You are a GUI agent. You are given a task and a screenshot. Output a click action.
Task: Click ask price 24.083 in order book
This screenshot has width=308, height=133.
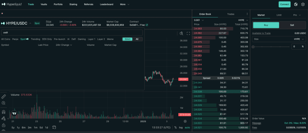coord(197,29)
